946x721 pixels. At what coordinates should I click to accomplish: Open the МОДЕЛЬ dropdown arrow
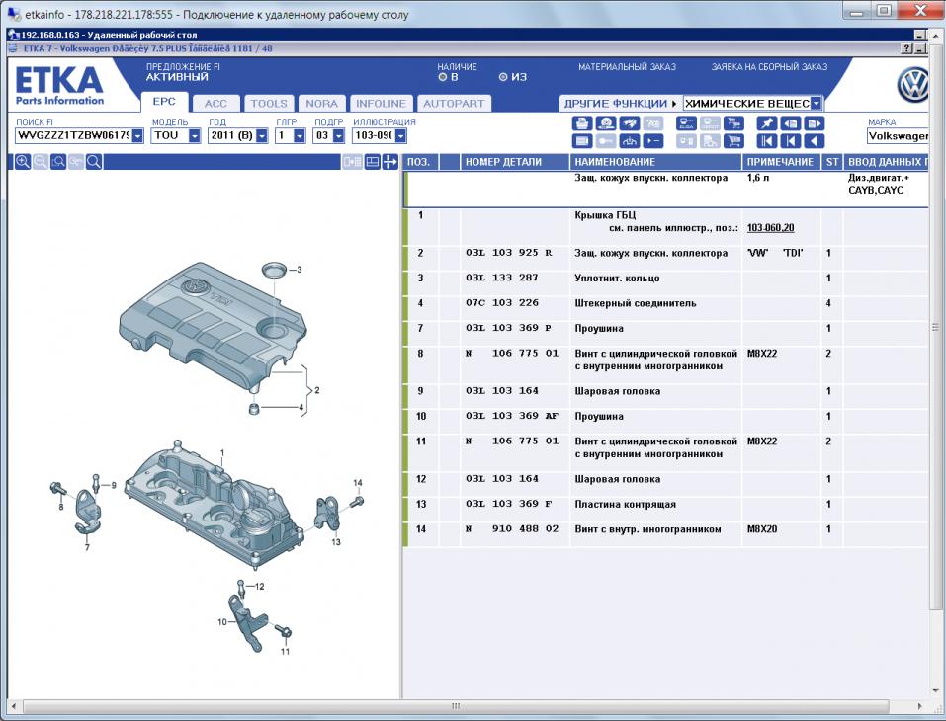(195, 135)
